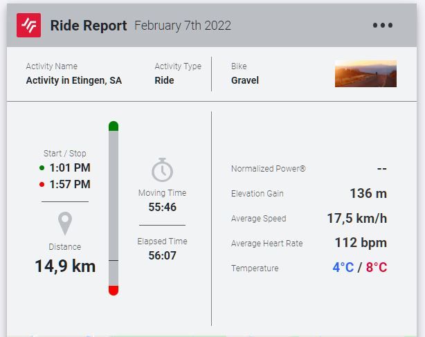Click the 112 bpm heart rate value
The width and height of the screenshot is (425, 337).
tap(360, 243)
